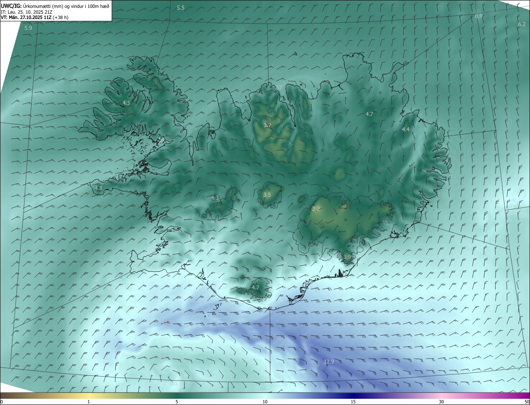Click the 12.9 precipitation maximum label
Viewport: 530px width, 405px height.
coord(329,362)
